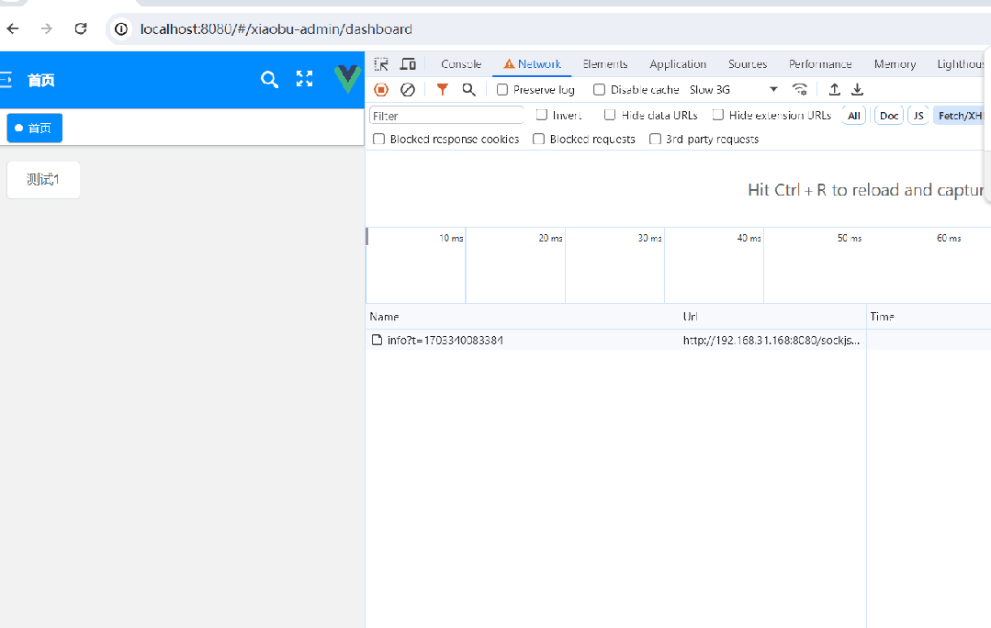Viewport: 991px width, 628px height.
Task: Toggle fullscreen in the admin header
Action: click(305, 80)
